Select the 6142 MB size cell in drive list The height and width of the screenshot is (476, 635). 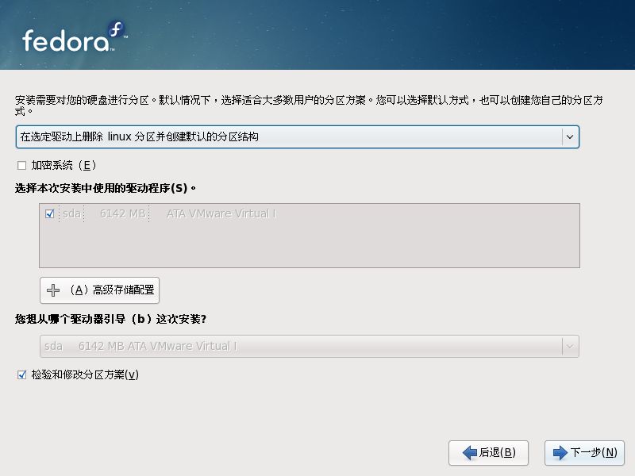click(123, 213)
